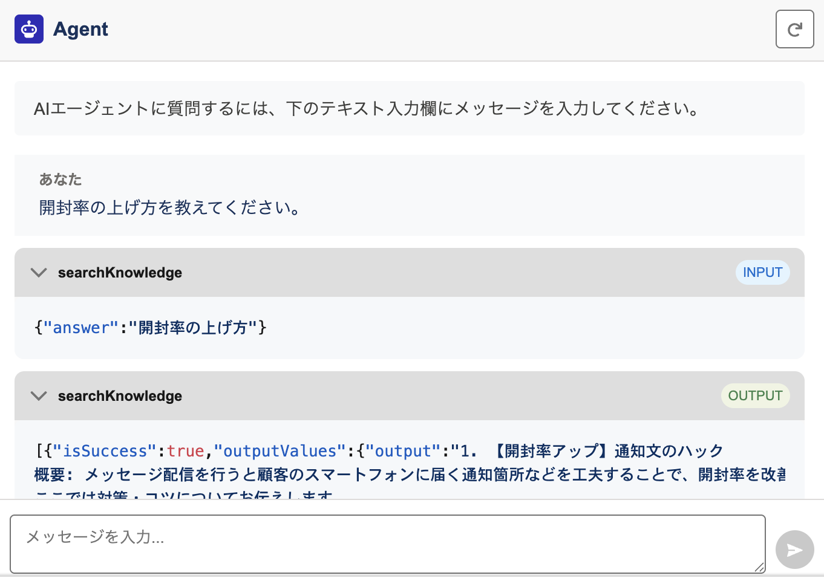
Task: Click the Agent title text
Action: 80,29
